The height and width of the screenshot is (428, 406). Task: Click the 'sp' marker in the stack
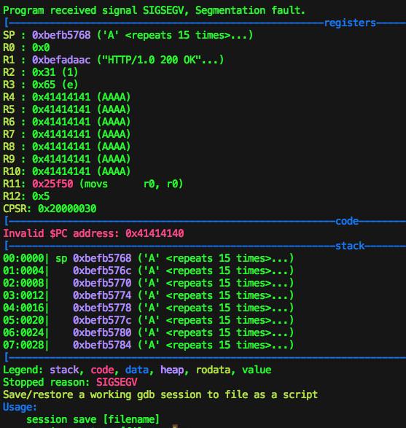(61, 259)
